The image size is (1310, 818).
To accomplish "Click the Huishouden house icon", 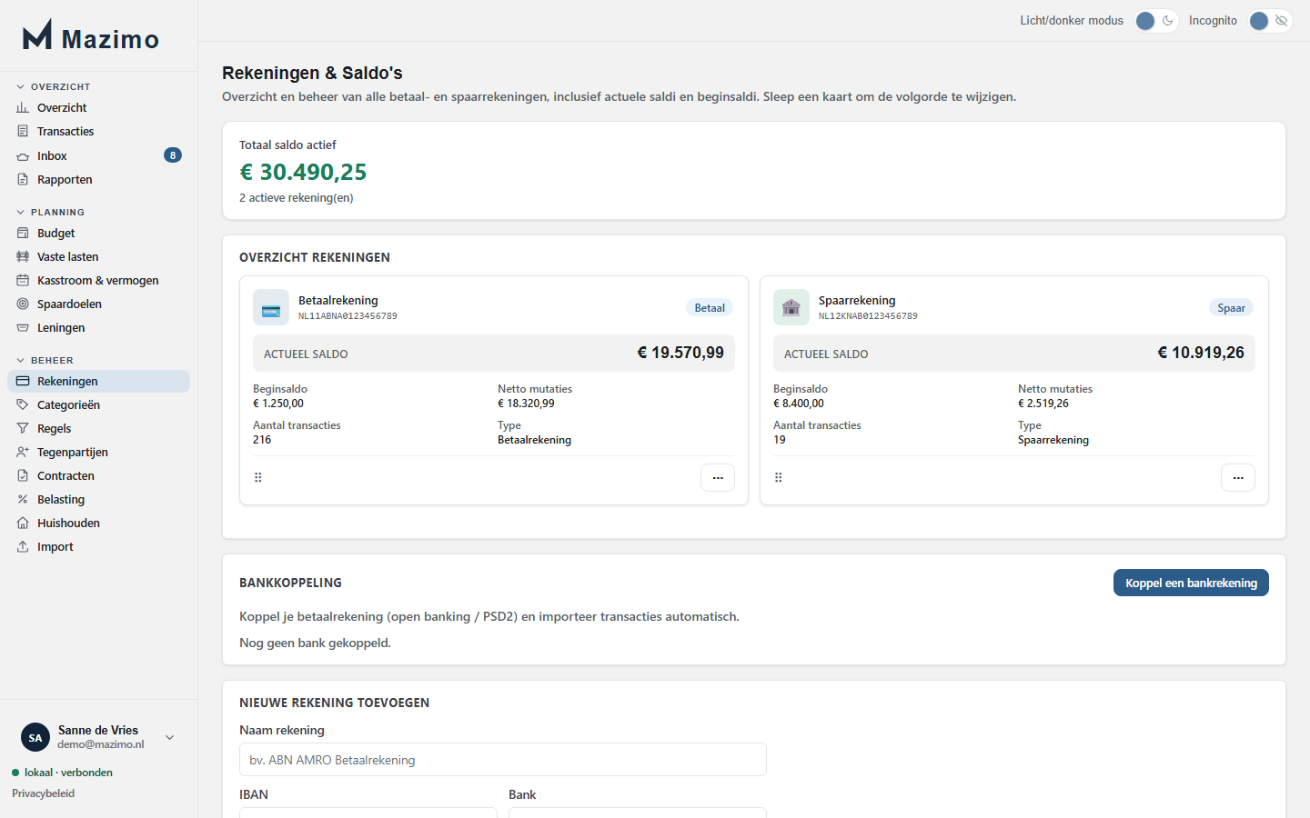I will click(x=23, y=523).
